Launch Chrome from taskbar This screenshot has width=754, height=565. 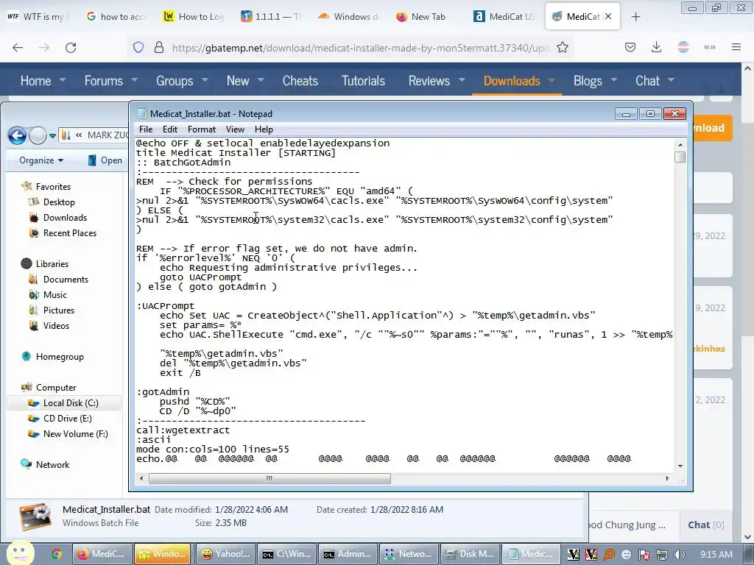click(57, 554)
